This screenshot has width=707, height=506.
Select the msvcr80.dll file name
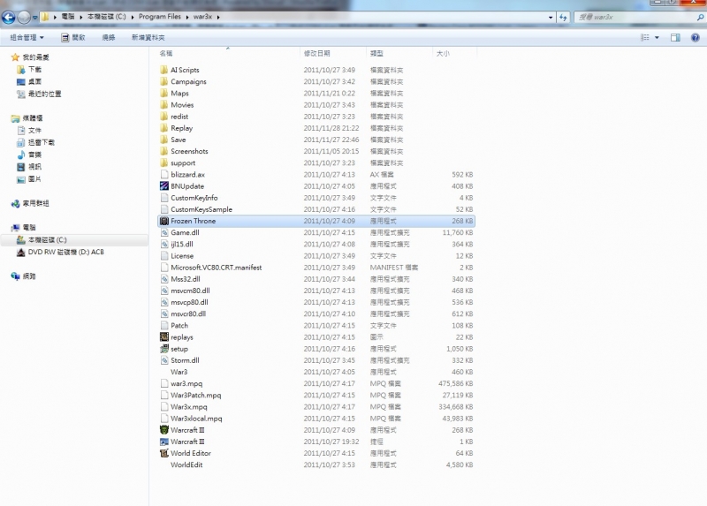click(x=188, y=313)
